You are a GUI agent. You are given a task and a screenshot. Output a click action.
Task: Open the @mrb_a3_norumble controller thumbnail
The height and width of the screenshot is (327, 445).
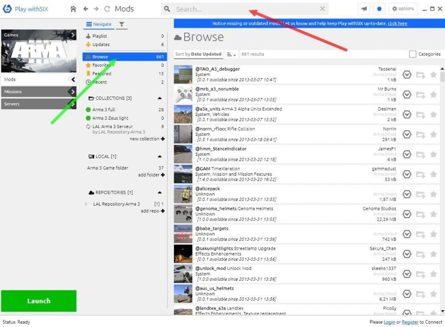[x=183, y=94]
